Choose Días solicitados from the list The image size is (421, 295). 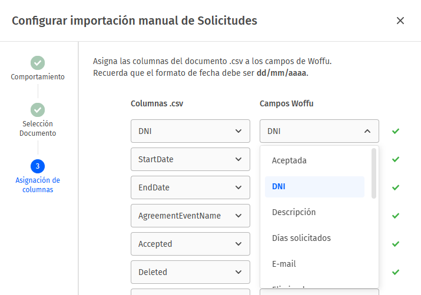point(314,238)
